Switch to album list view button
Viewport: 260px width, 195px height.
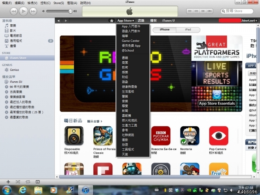point(196,11)
